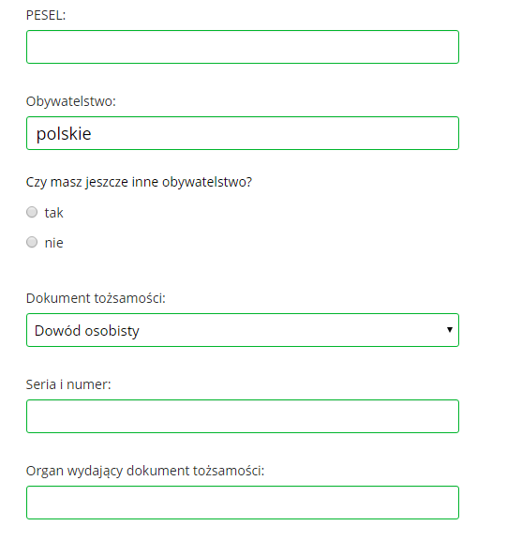Click the 'Dowód osobisty' selected value text
Viewport: 522px width, 541px height.
(x=87, y=331)
